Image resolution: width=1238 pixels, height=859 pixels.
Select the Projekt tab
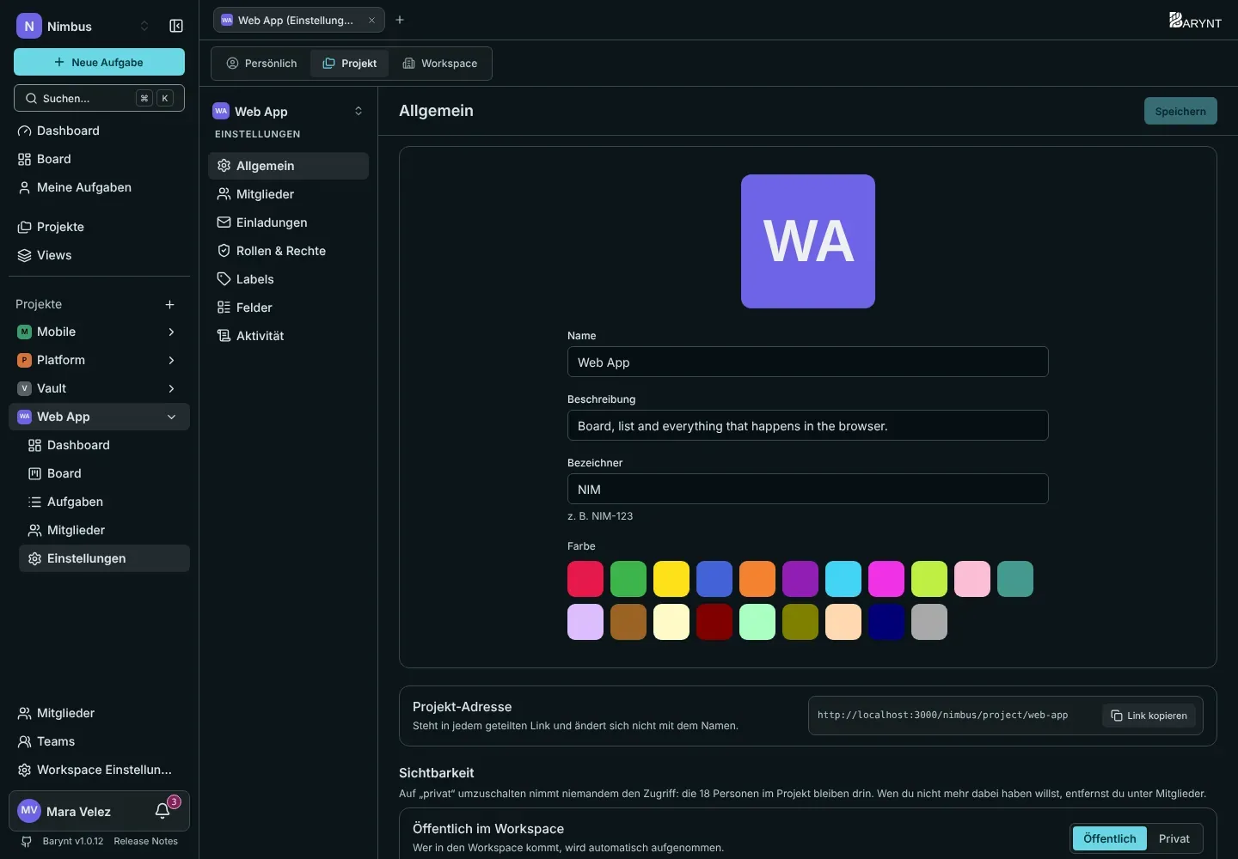pos(350,64)
